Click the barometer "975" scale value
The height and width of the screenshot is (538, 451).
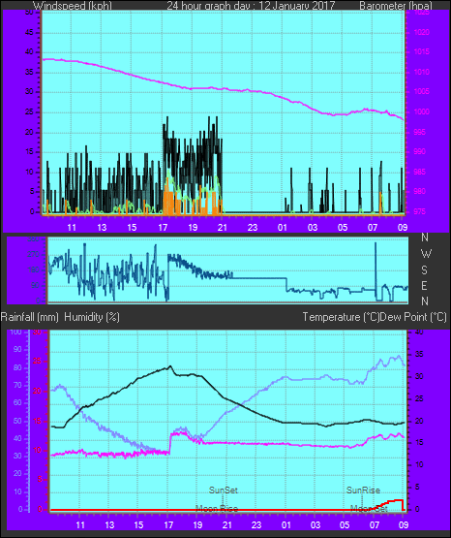[420, 211]
